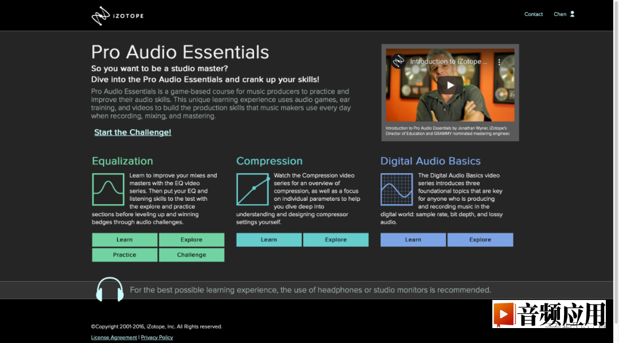
Task: Start the Equalization Challenge button
Action: click(191, 255)
